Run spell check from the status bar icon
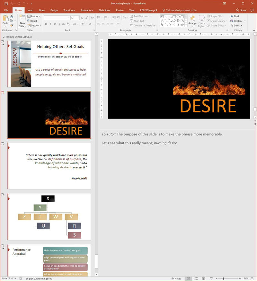 click(x=21, y=278)
